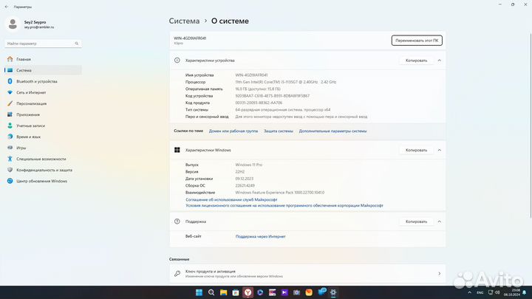Open the taskbar clock and date
This screenshot has width=532, height=299.
[512, 292]
